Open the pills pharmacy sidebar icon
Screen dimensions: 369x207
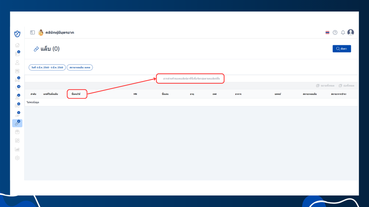17,106
